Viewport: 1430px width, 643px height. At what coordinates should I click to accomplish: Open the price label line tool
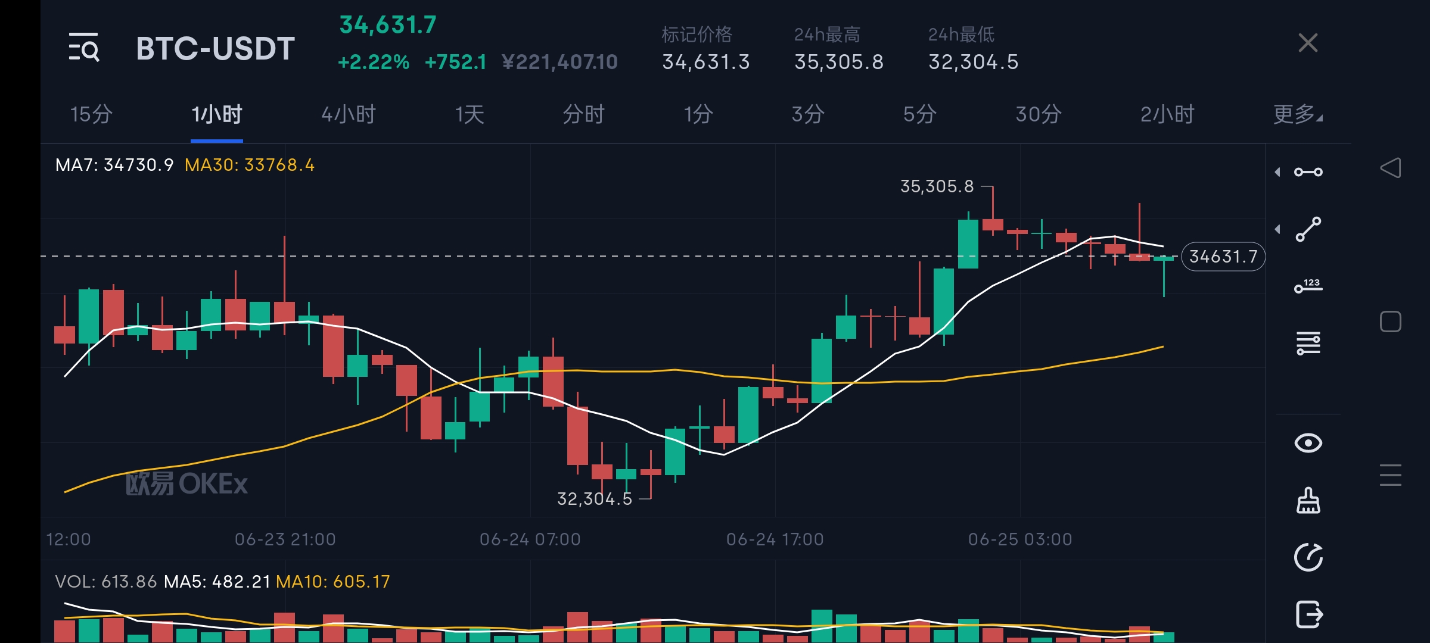click(1308, 286)
